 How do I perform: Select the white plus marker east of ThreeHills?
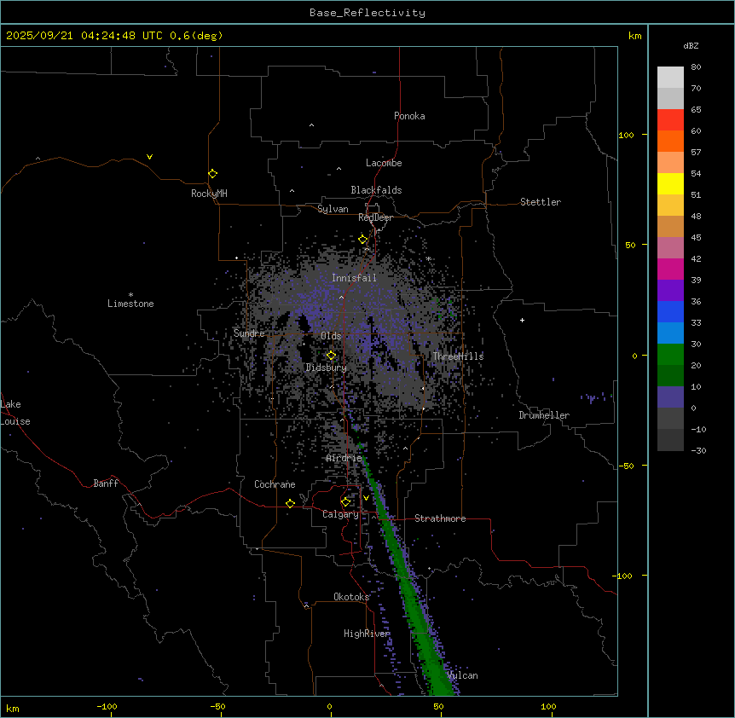click(522, 320)
